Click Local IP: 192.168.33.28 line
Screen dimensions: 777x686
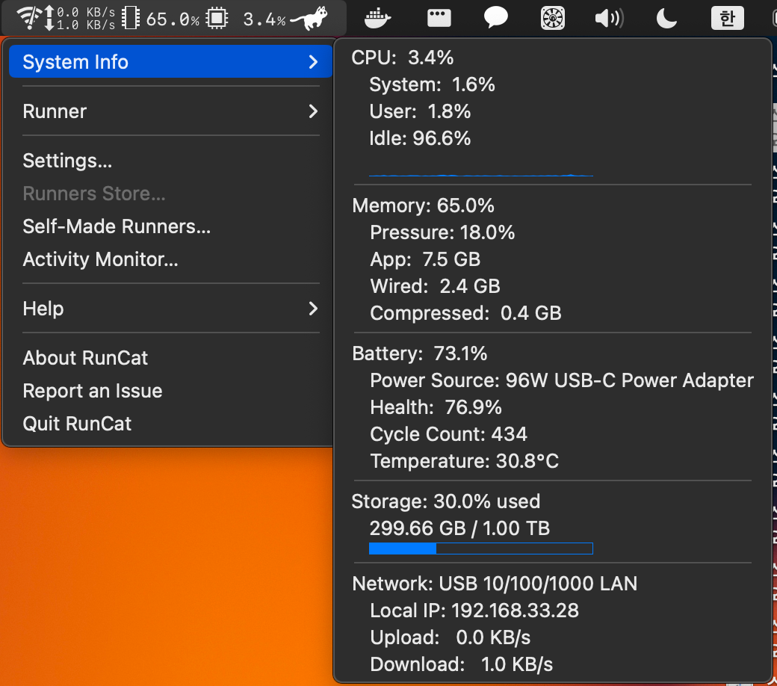(x=474, y=611)
